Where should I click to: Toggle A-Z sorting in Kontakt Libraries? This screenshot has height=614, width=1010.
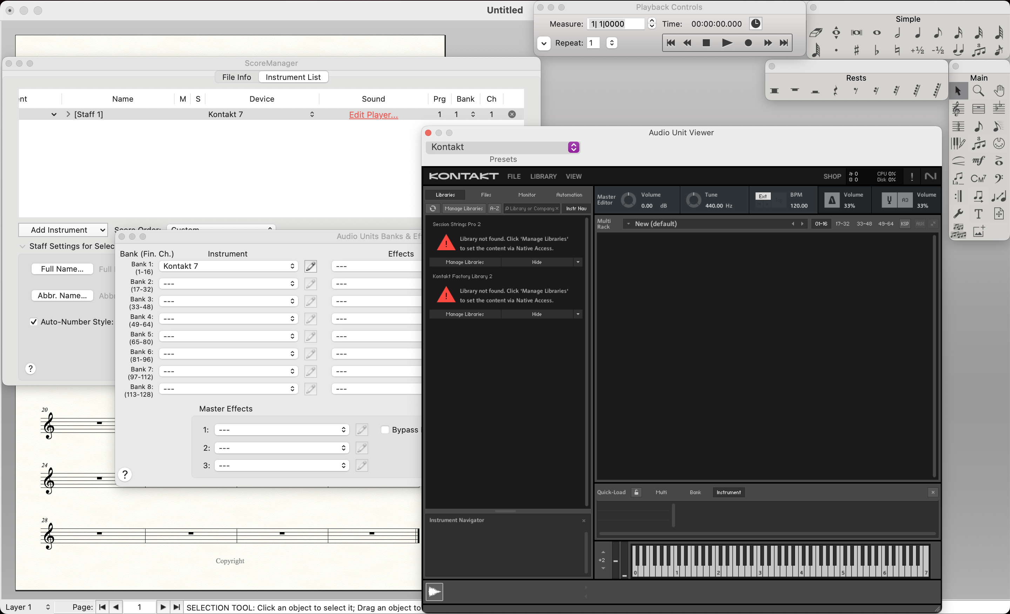click(494, 209)
